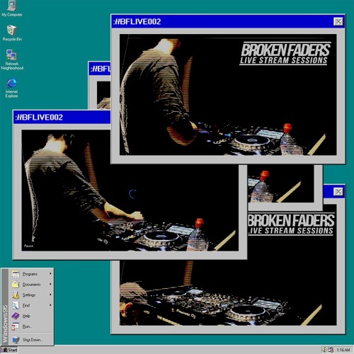The image size is (354, 354).
Task: Click the DJ video in the front-left window
Action: [130, 190]
